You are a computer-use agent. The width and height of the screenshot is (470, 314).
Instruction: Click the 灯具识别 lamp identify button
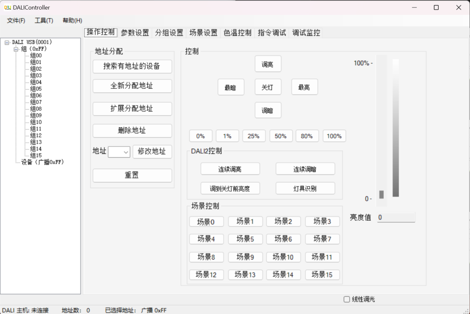coord(305,188)
